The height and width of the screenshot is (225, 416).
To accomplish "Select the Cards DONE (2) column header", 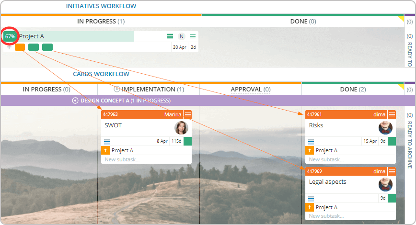I will click(x=353, y=90).
